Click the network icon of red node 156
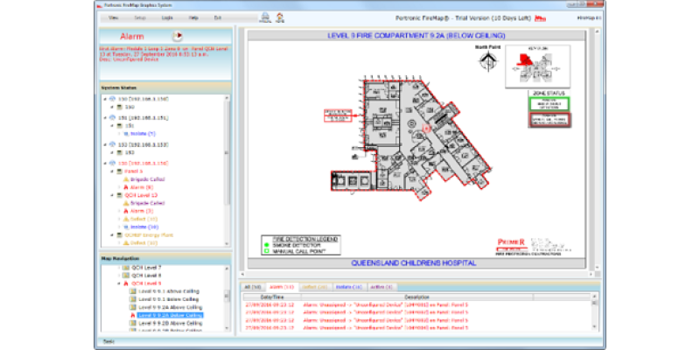Screen dimensions: 700x350 coord(113,163)
